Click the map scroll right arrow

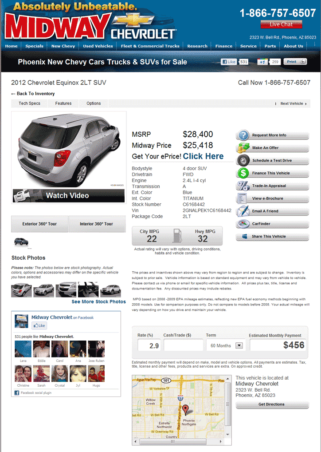220,441
